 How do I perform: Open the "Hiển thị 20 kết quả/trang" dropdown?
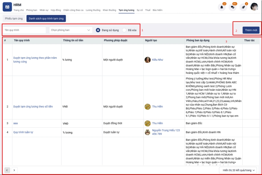tap(239, 170)
